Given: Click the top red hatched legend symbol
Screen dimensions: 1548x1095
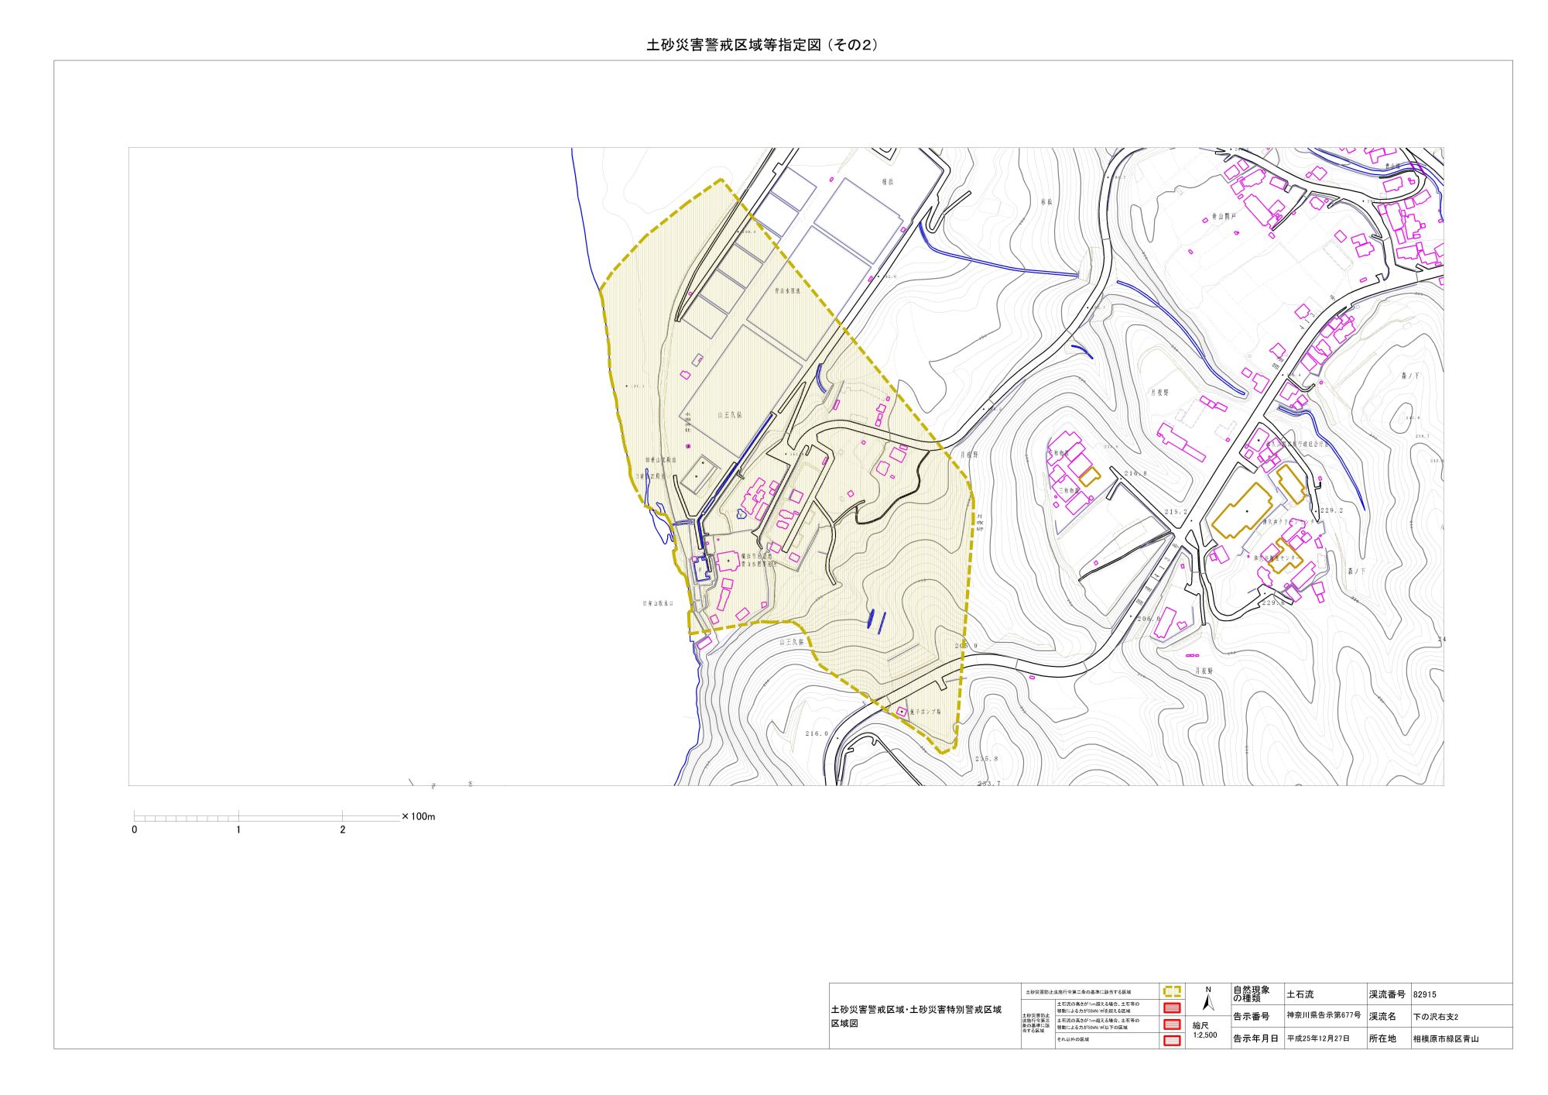Looking at the screenshot, I should (1172, 1007).
